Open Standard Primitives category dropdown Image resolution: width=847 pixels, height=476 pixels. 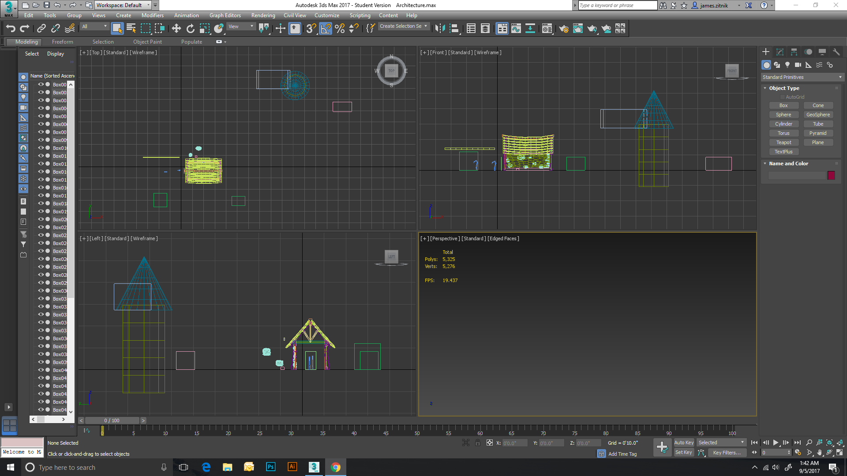click(x=802, y=77)
